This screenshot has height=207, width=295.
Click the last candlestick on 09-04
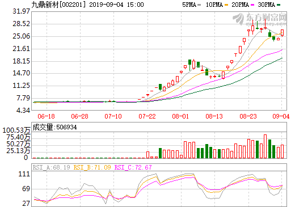coord(282,33)
